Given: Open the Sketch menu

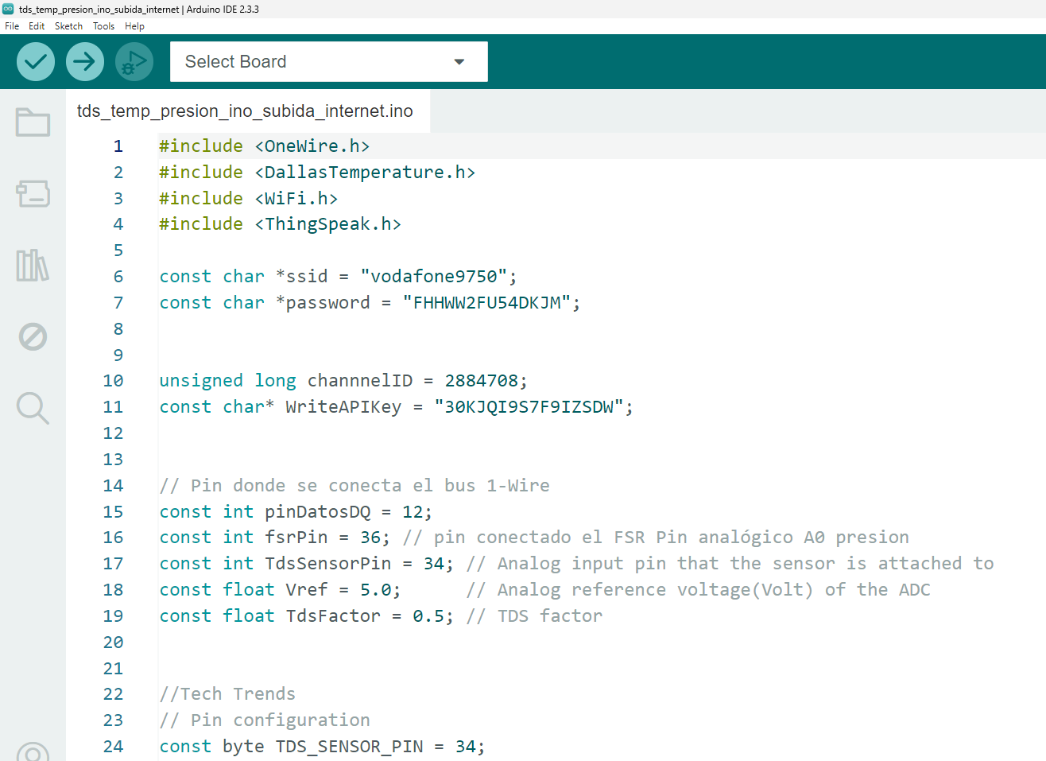Looking at the screenshot, I should [x=68, y=26].
